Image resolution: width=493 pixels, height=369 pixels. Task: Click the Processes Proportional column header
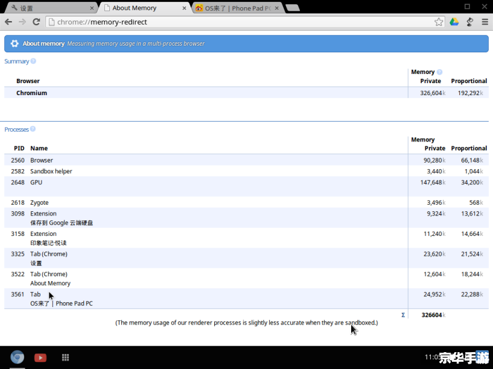point(469,148)
